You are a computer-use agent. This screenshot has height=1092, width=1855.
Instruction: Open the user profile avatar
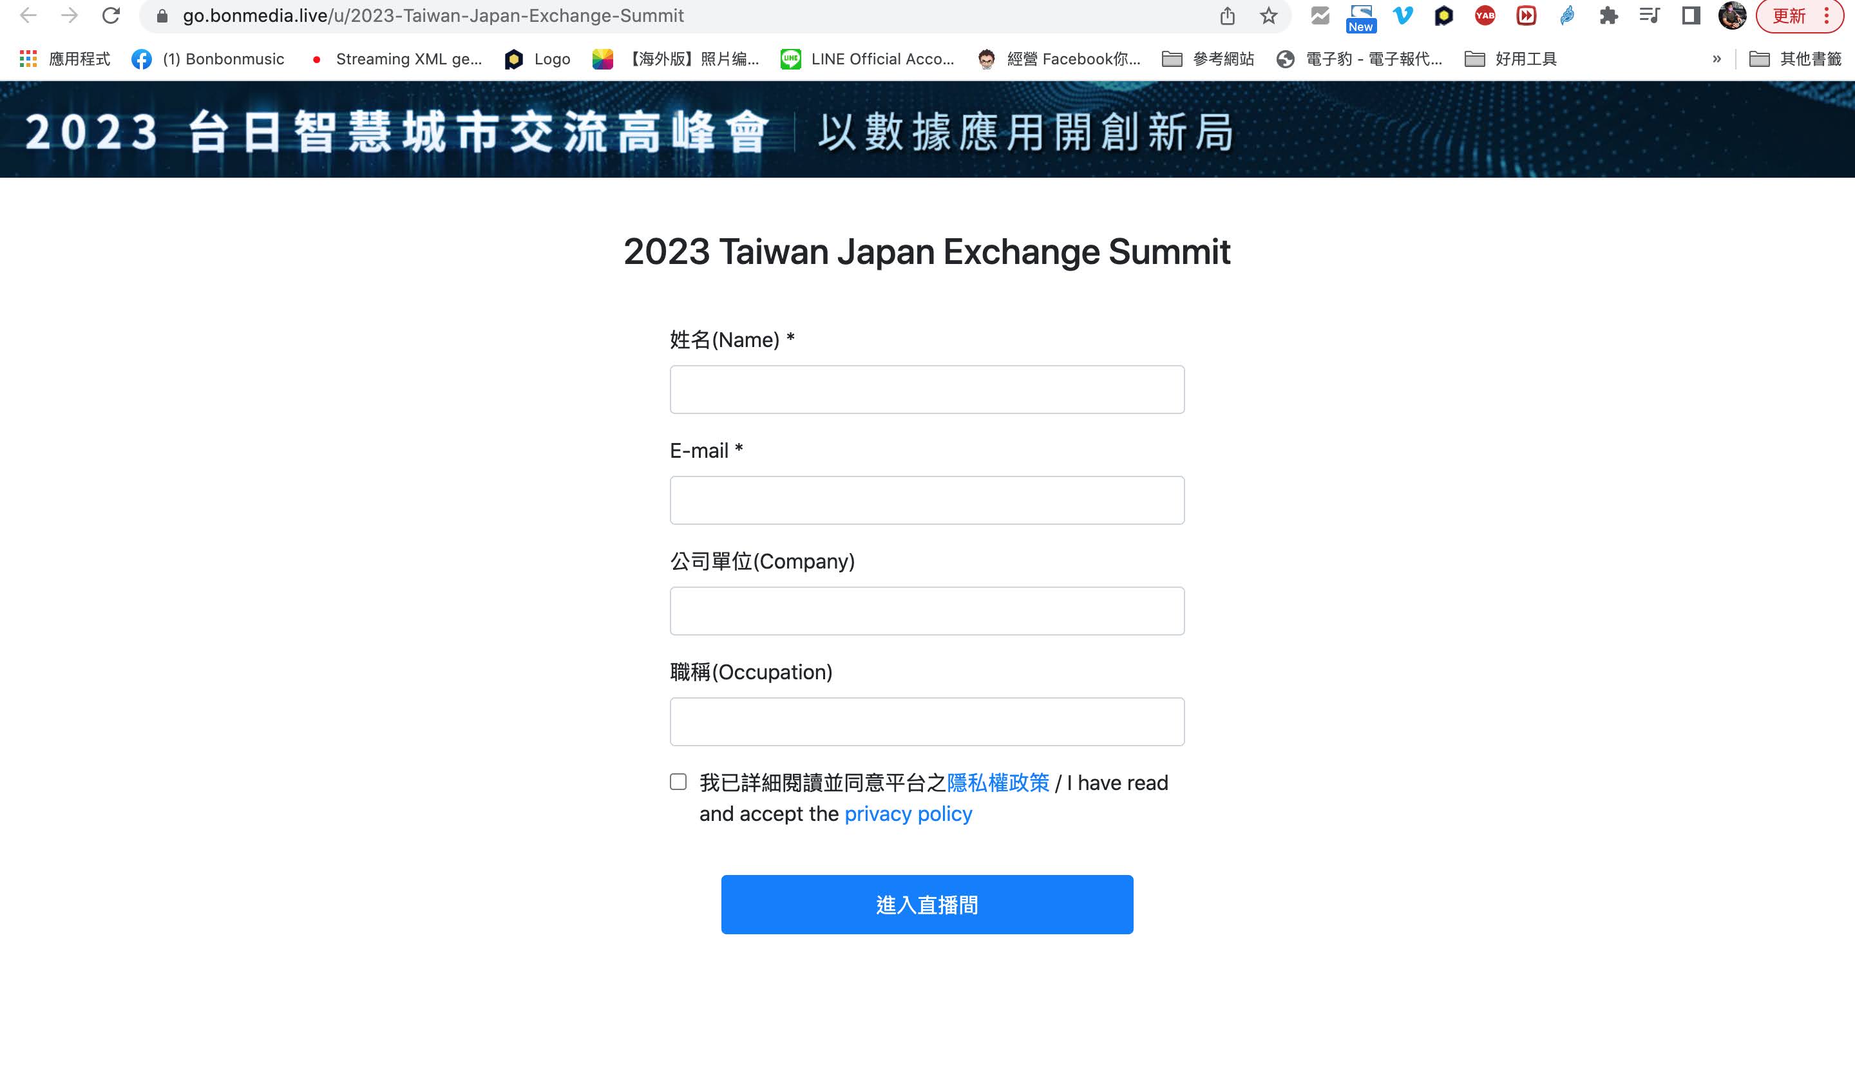1732,15
